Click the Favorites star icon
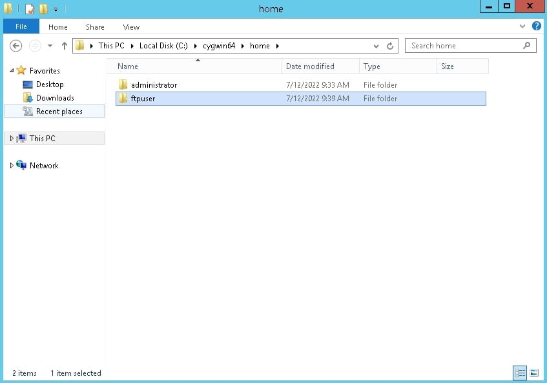 click(x=21, y=70)
